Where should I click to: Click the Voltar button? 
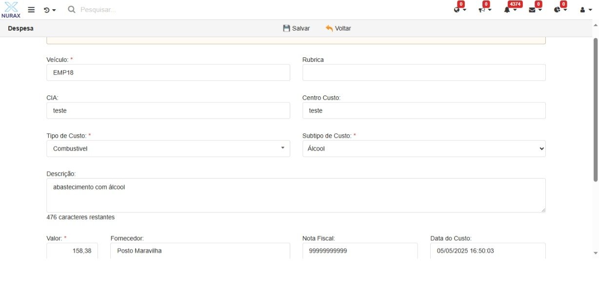[x=339, y=28]
